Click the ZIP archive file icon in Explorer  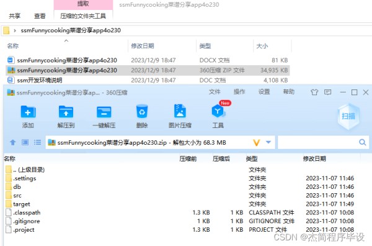tap(11, 70)
